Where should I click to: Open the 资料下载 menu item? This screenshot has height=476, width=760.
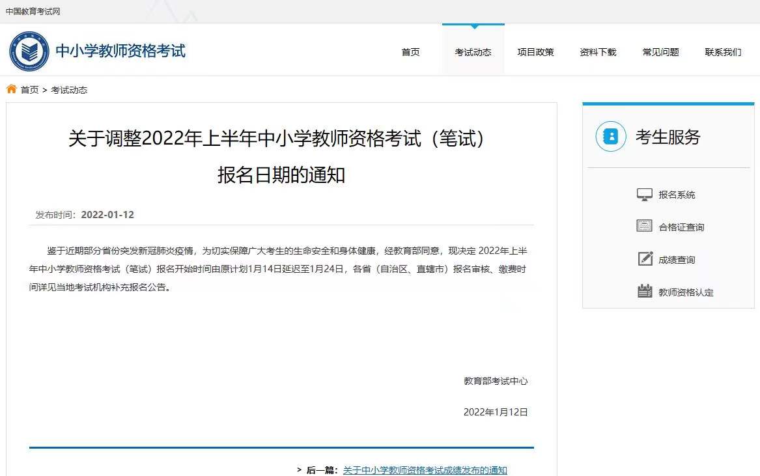pos(598,51)
